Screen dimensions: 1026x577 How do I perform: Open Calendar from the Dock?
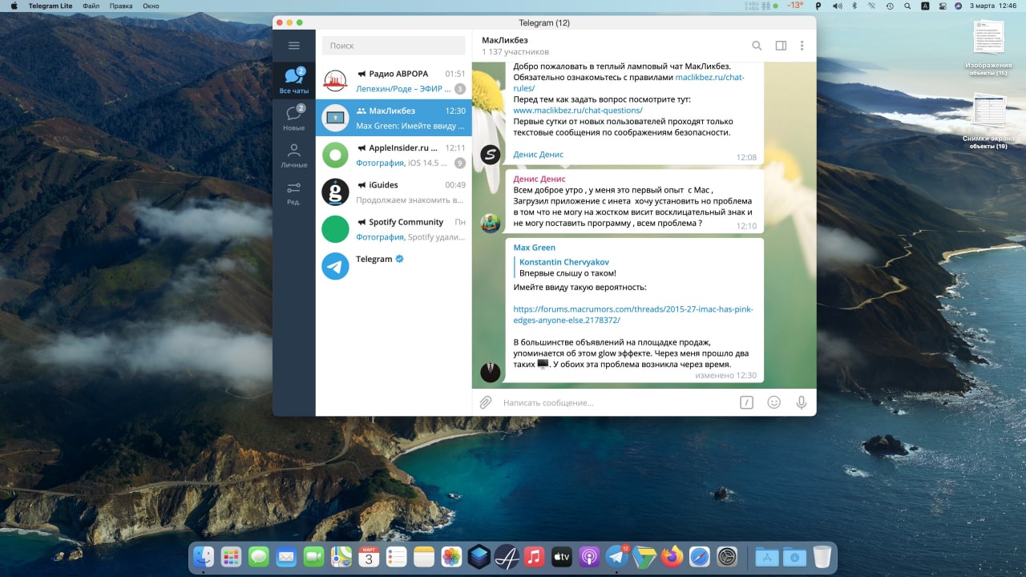(369, 557)
